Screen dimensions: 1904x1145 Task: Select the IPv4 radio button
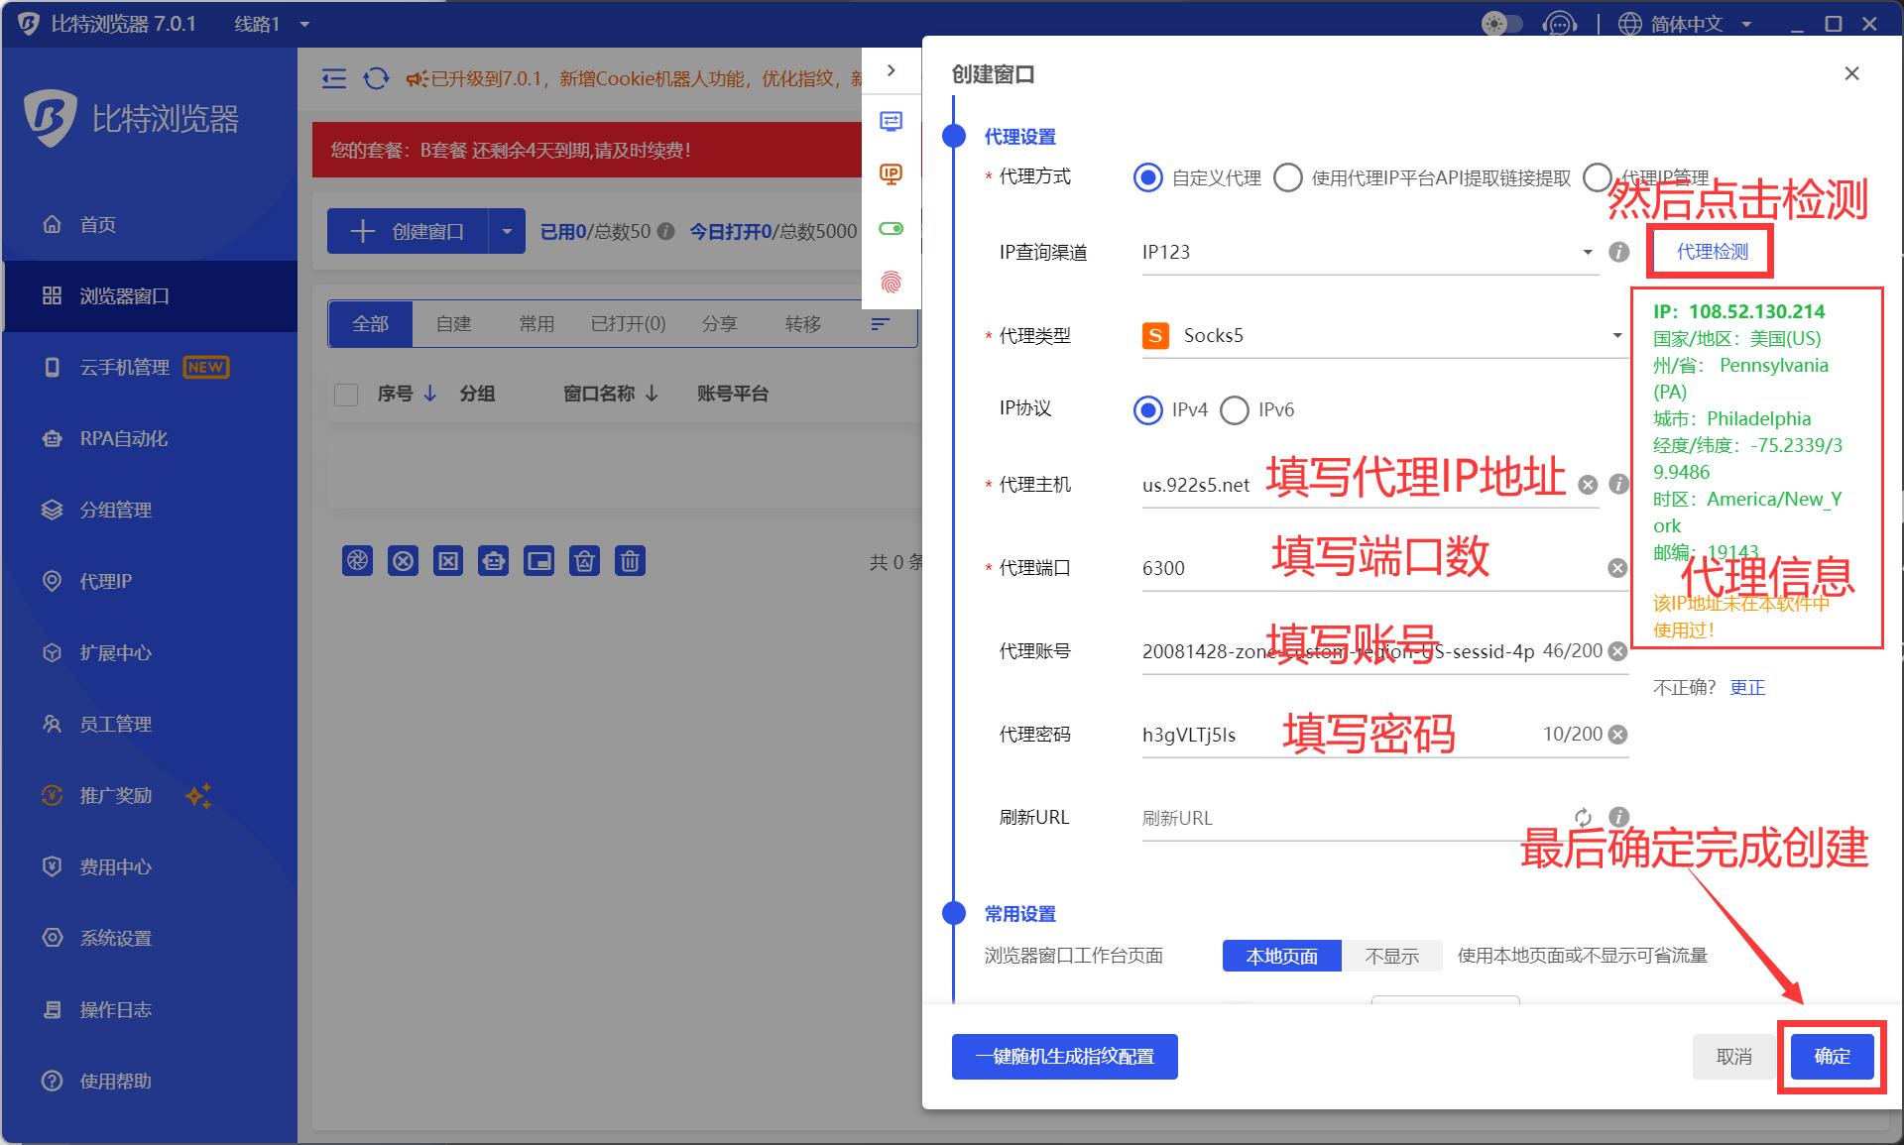[x=1148, y=410]
